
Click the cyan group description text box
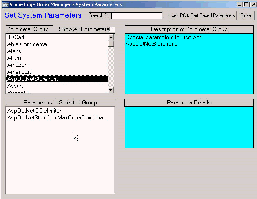click(189, 64)
